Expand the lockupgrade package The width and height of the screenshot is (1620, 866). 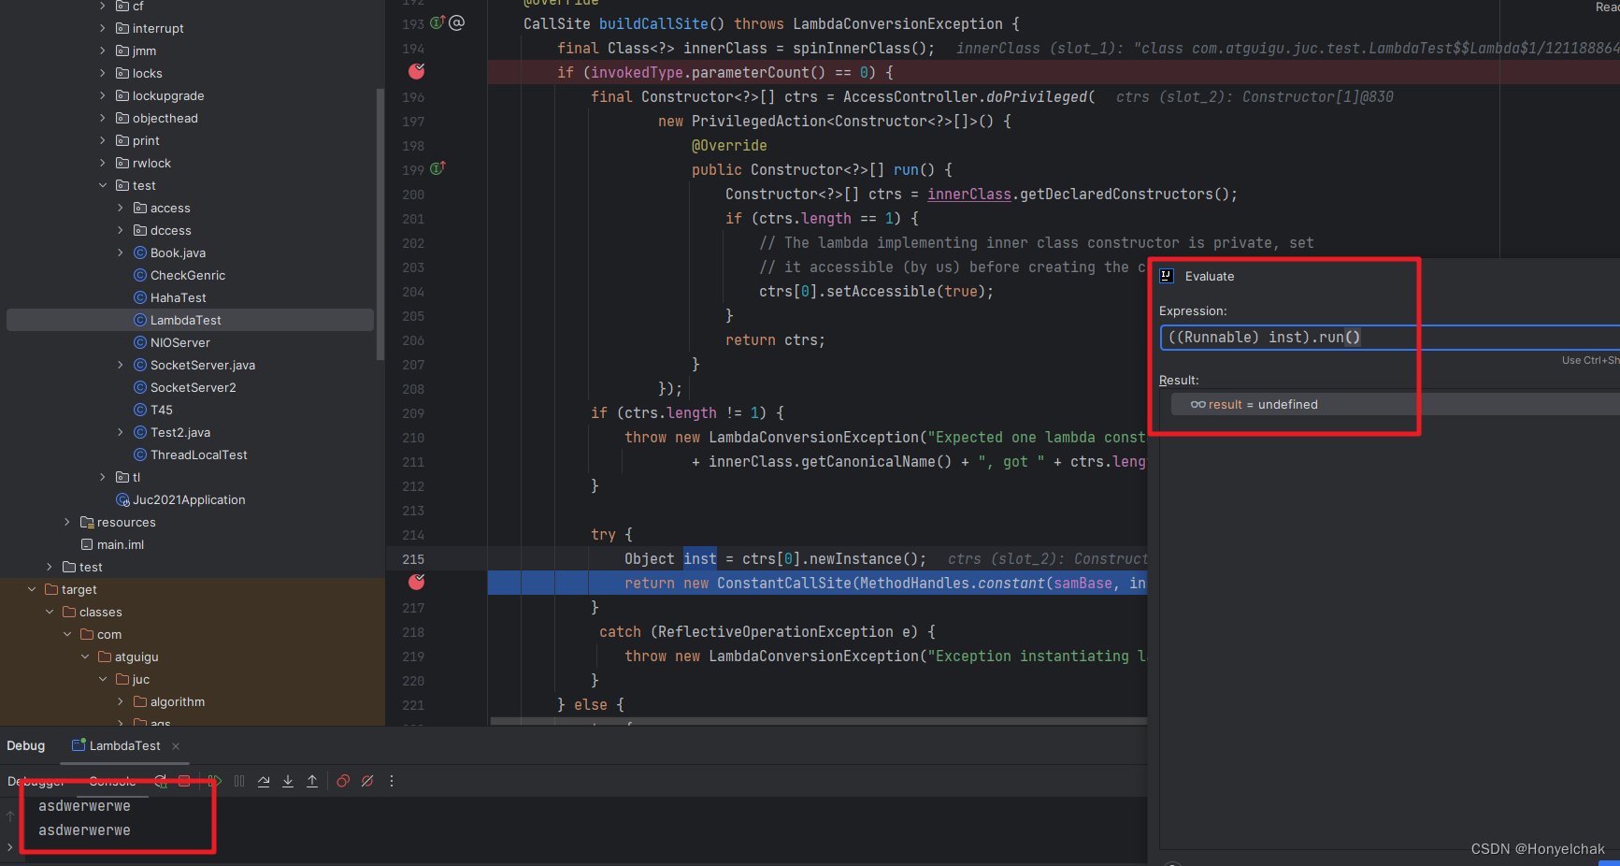pyautogui.click(x=103, y=95)
